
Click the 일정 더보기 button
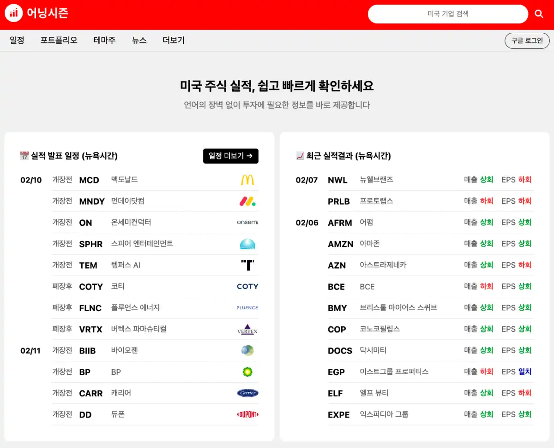pyautogui.click(x=230, y=156)
